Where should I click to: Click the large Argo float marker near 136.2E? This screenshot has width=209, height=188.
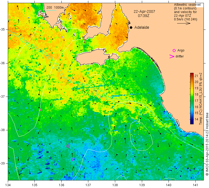point(68,146)
